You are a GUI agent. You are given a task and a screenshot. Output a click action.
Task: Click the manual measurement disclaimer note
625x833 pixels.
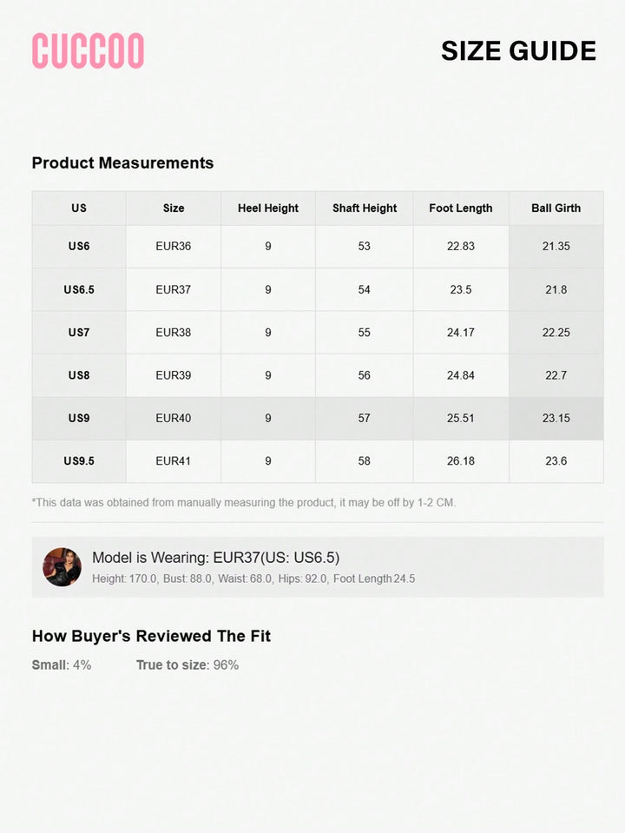[x=244, y=503]
